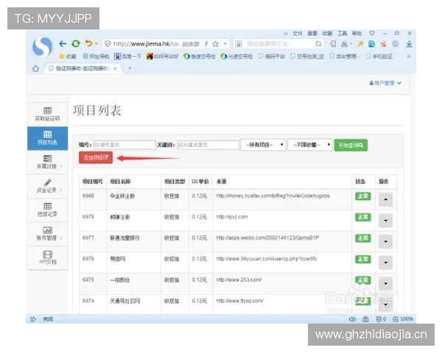Open 获取验证码 in sidebar

47,114
